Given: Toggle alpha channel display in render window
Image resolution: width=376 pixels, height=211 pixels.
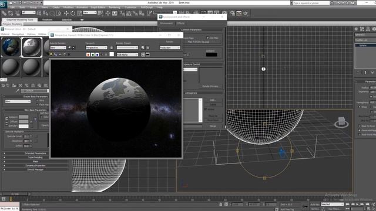Looking at the screenshot, I should 102,55.
